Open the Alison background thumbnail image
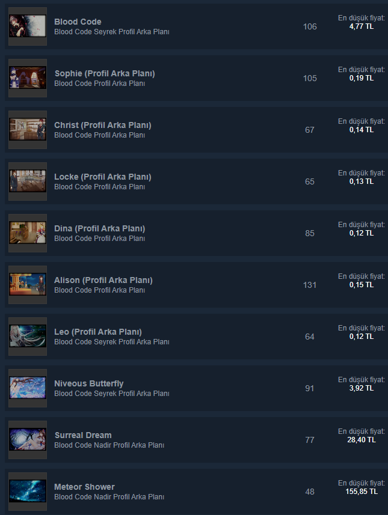 (x=28, y=285)
